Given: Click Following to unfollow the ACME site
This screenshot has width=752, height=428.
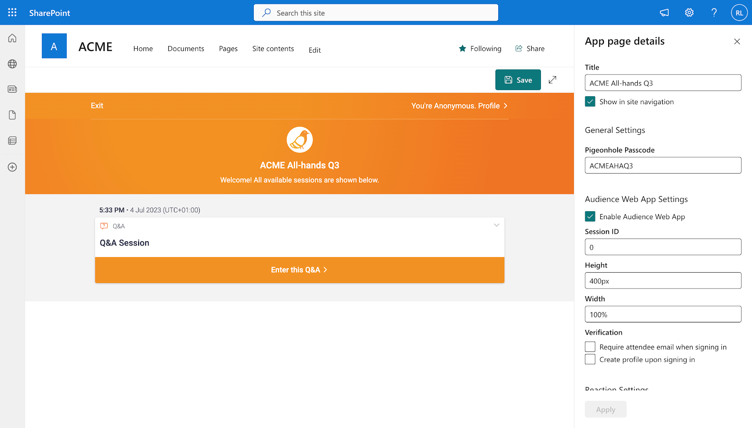Looking at the screenshot, I should tap(480, 48).
